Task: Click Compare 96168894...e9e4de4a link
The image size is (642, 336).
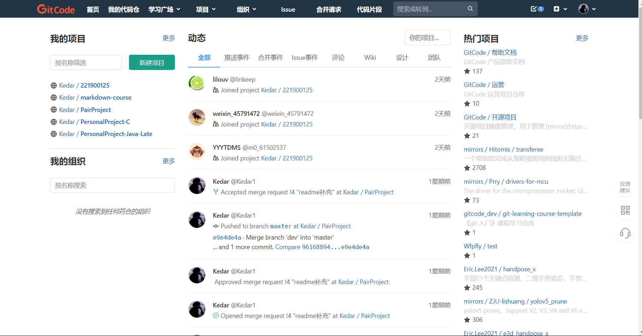Action: pos(322,247)
